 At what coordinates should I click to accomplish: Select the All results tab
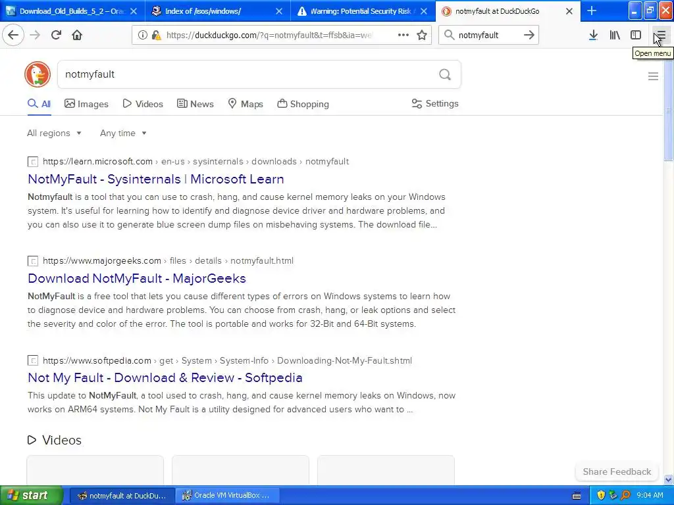[x=39, y=104]
